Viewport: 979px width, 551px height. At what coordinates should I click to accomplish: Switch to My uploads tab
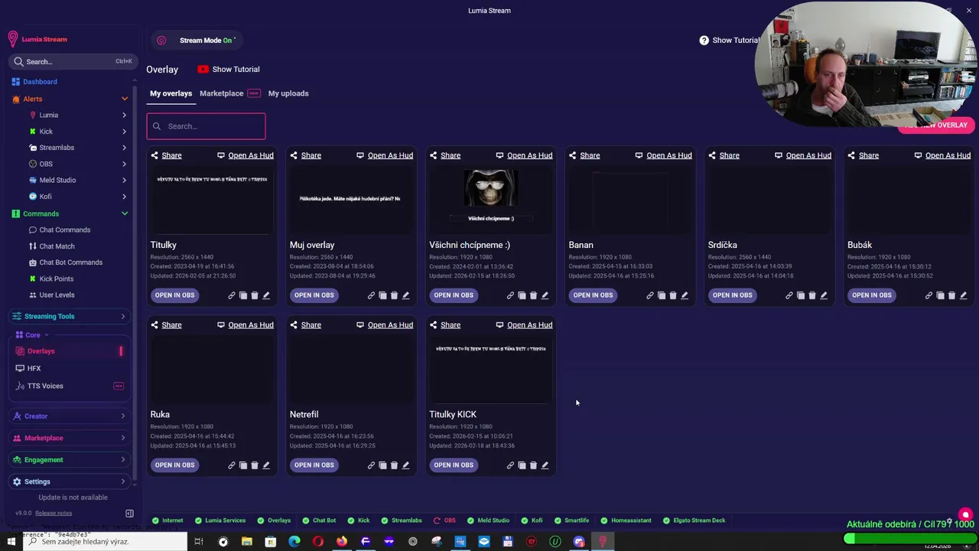point(288,93)
